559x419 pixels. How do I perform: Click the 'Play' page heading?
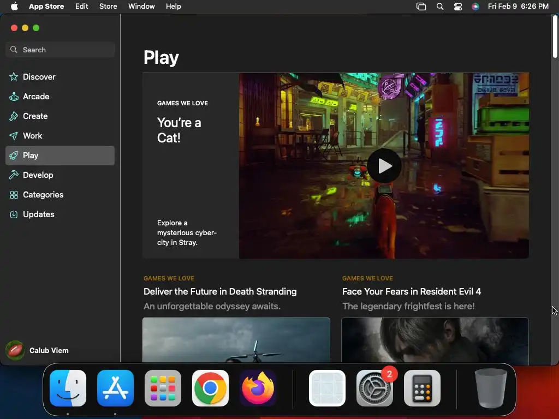click(161, 57)
